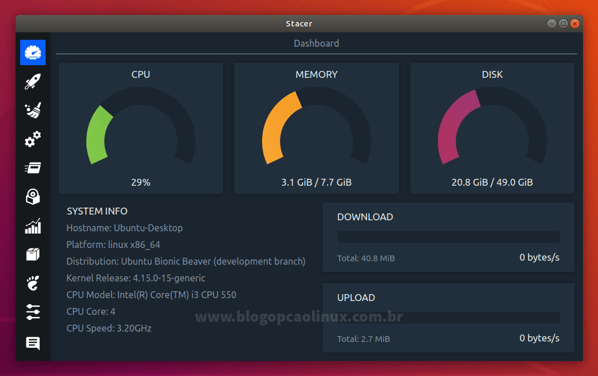Click the CPU usage gauge
The width and height of the screenshot is (598, 376).
(x=141, y=127)
